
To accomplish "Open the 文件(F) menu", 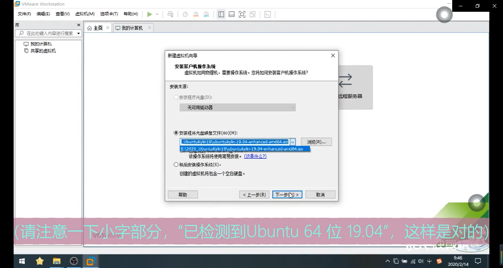I will click(24, 14).
